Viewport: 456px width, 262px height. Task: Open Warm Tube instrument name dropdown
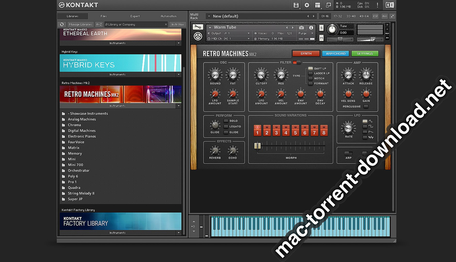(210, 27)
